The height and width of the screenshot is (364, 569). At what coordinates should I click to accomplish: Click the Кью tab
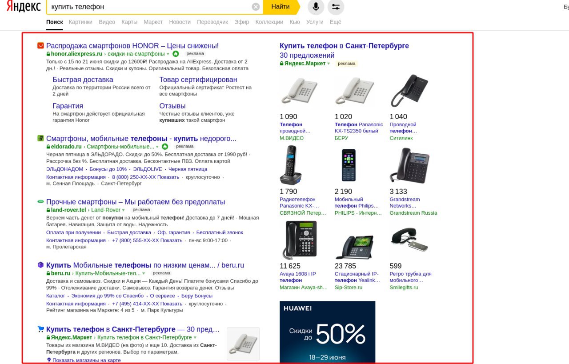coord(295,22)
